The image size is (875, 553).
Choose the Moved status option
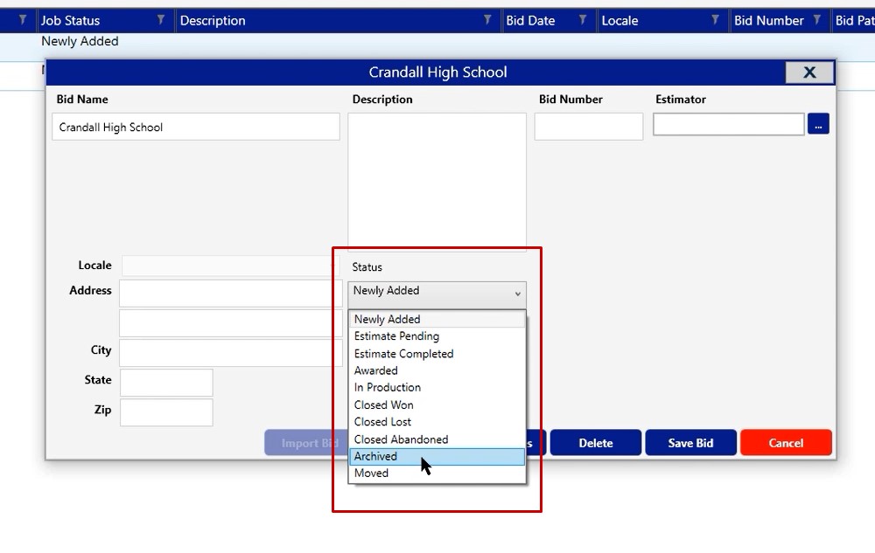(371, 474)
